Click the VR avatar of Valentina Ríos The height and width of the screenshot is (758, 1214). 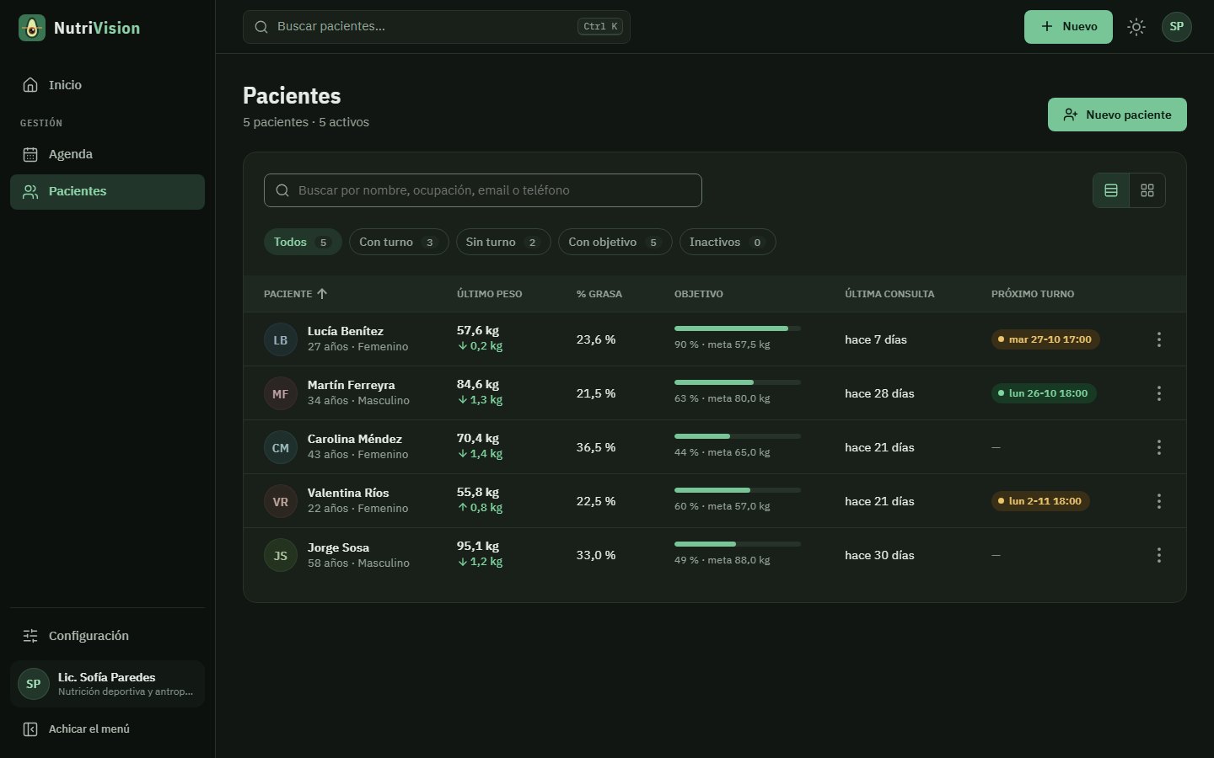(x=281, y=501)
